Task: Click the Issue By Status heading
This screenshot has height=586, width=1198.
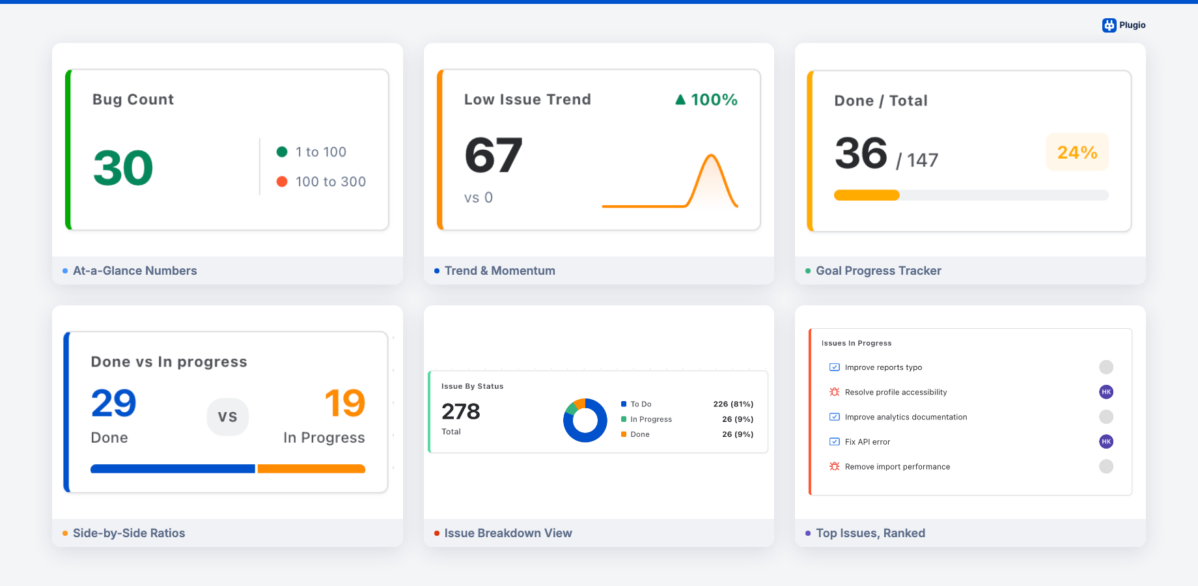Action: pyautogui.click(x=472, y=386)
